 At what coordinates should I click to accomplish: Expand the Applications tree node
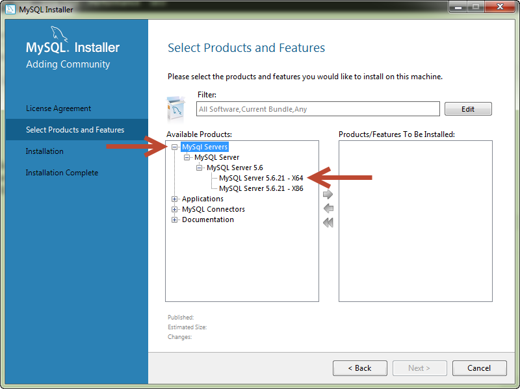coord(174,199)
